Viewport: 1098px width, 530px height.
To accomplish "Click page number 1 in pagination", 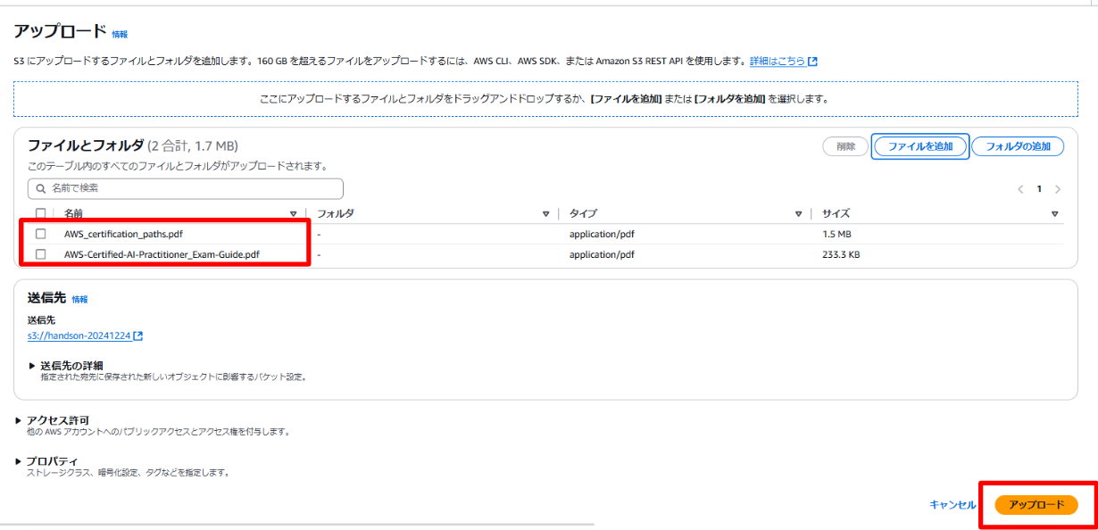I will 1039,189.
